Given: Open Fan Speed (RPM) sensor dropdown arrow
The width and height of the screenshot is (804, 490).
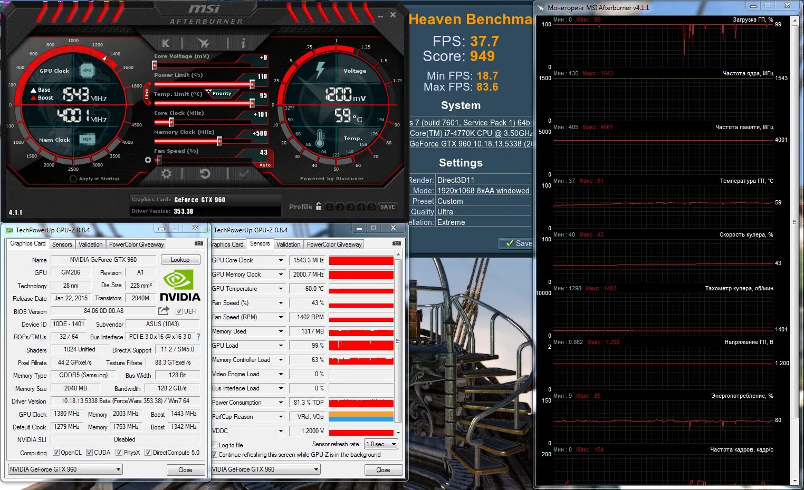Looking at the screenshot, I should pos(281,317).
